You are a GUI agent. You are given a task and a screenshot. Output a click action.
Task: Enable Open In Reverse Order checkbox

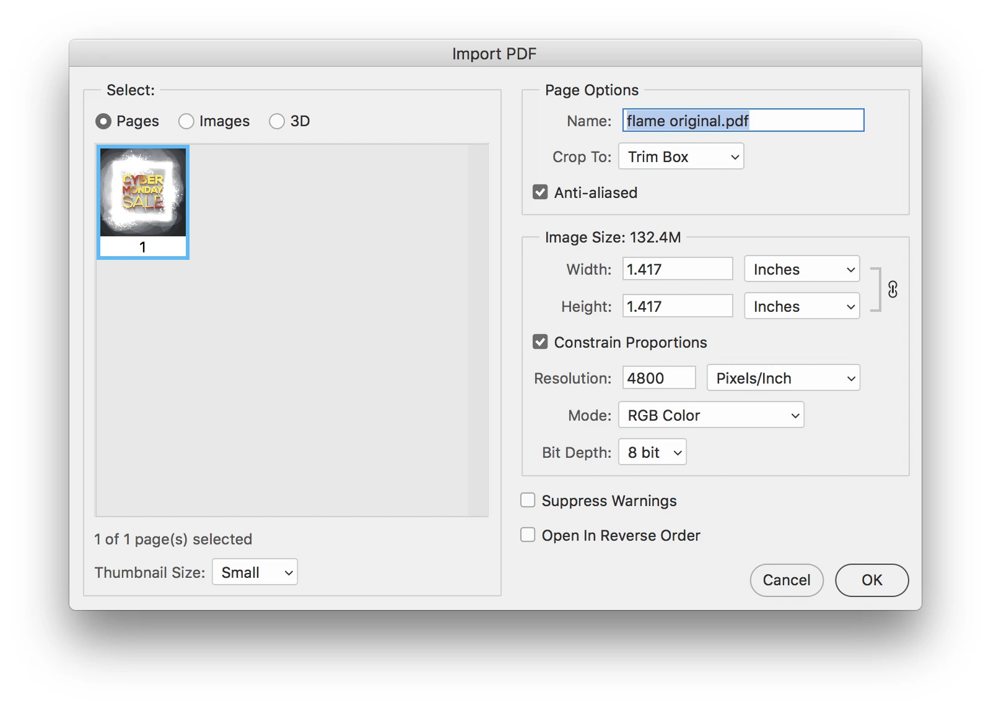tap(528, 535)
